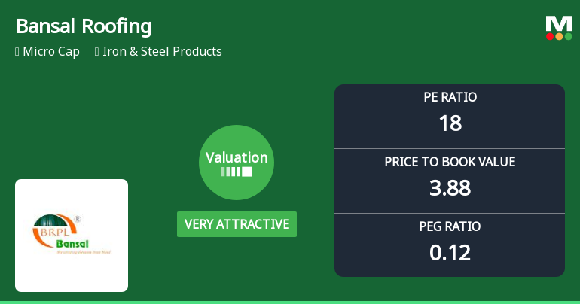This screenshot has height=304, width=580.
Task: Click the icon before Iron & Steel Products
Action: click(97, 52)
